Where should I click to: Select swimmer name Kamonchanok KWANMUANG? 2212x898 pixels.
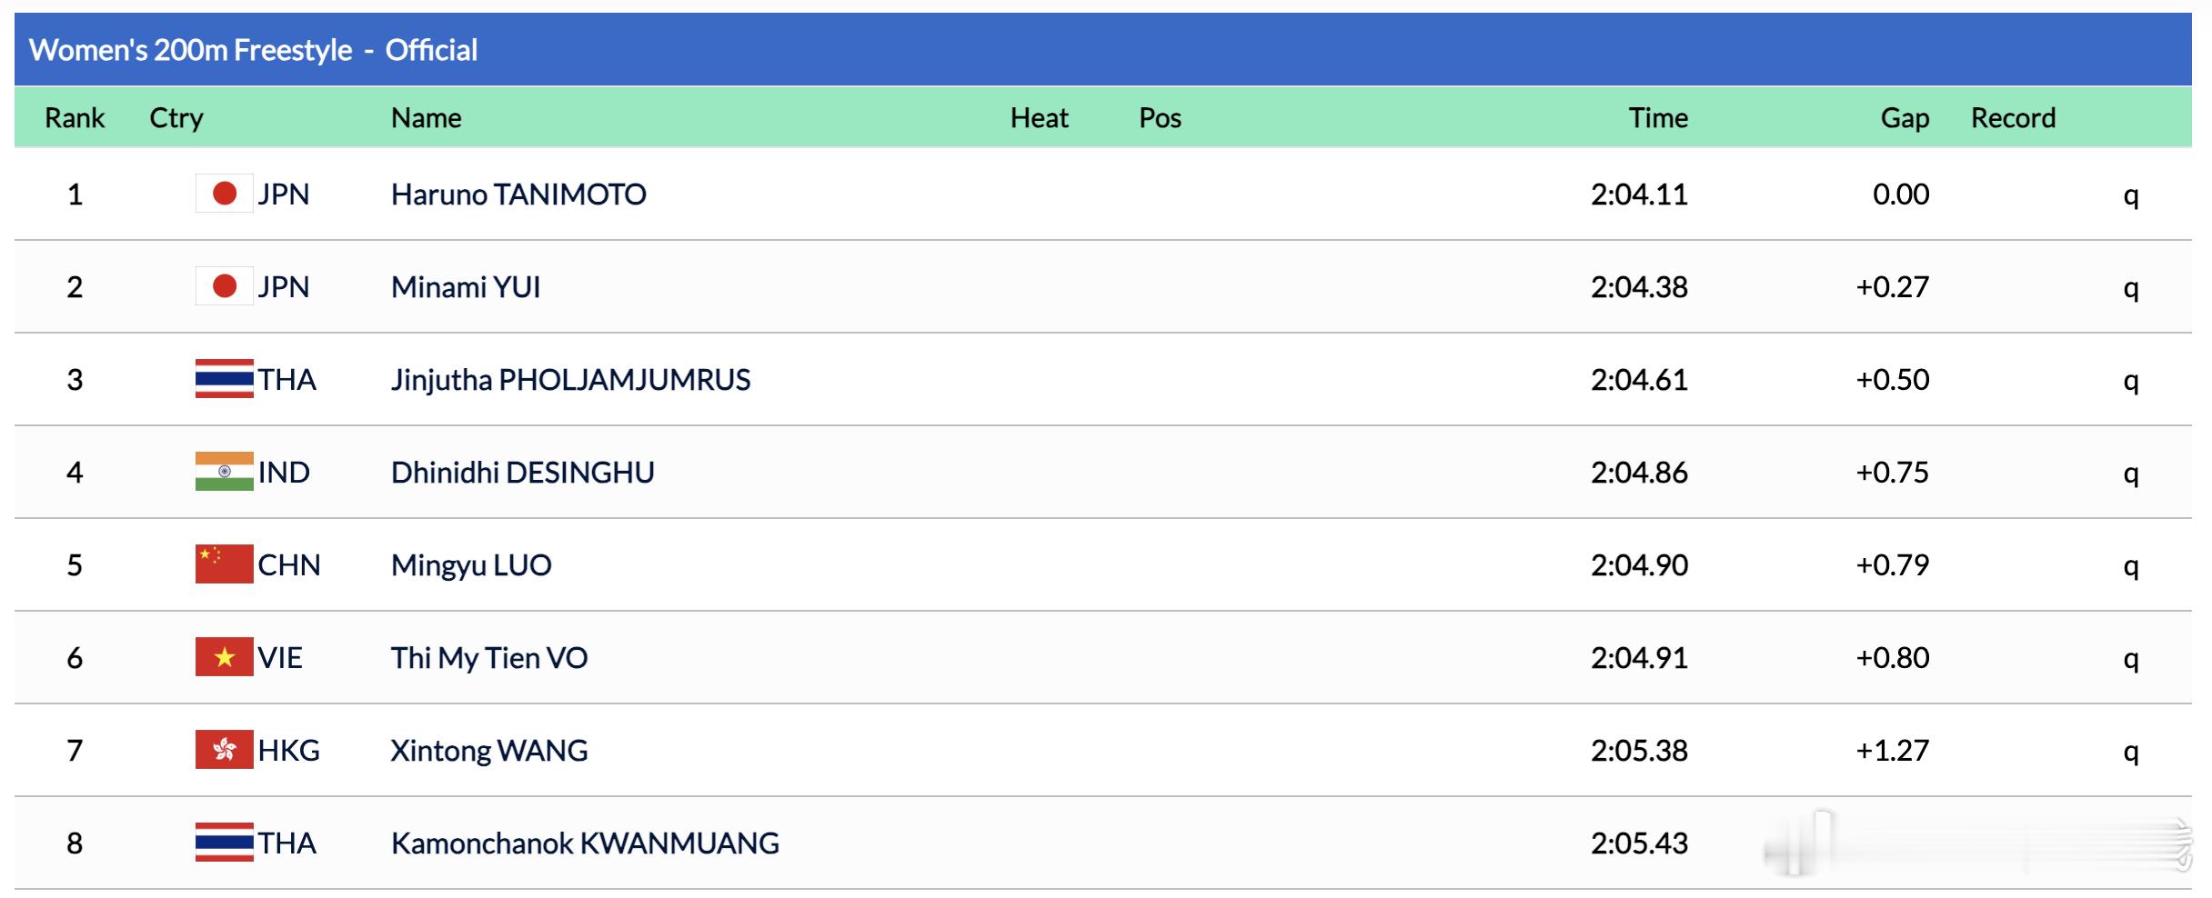pyautogui.click(x=585, y=843)
